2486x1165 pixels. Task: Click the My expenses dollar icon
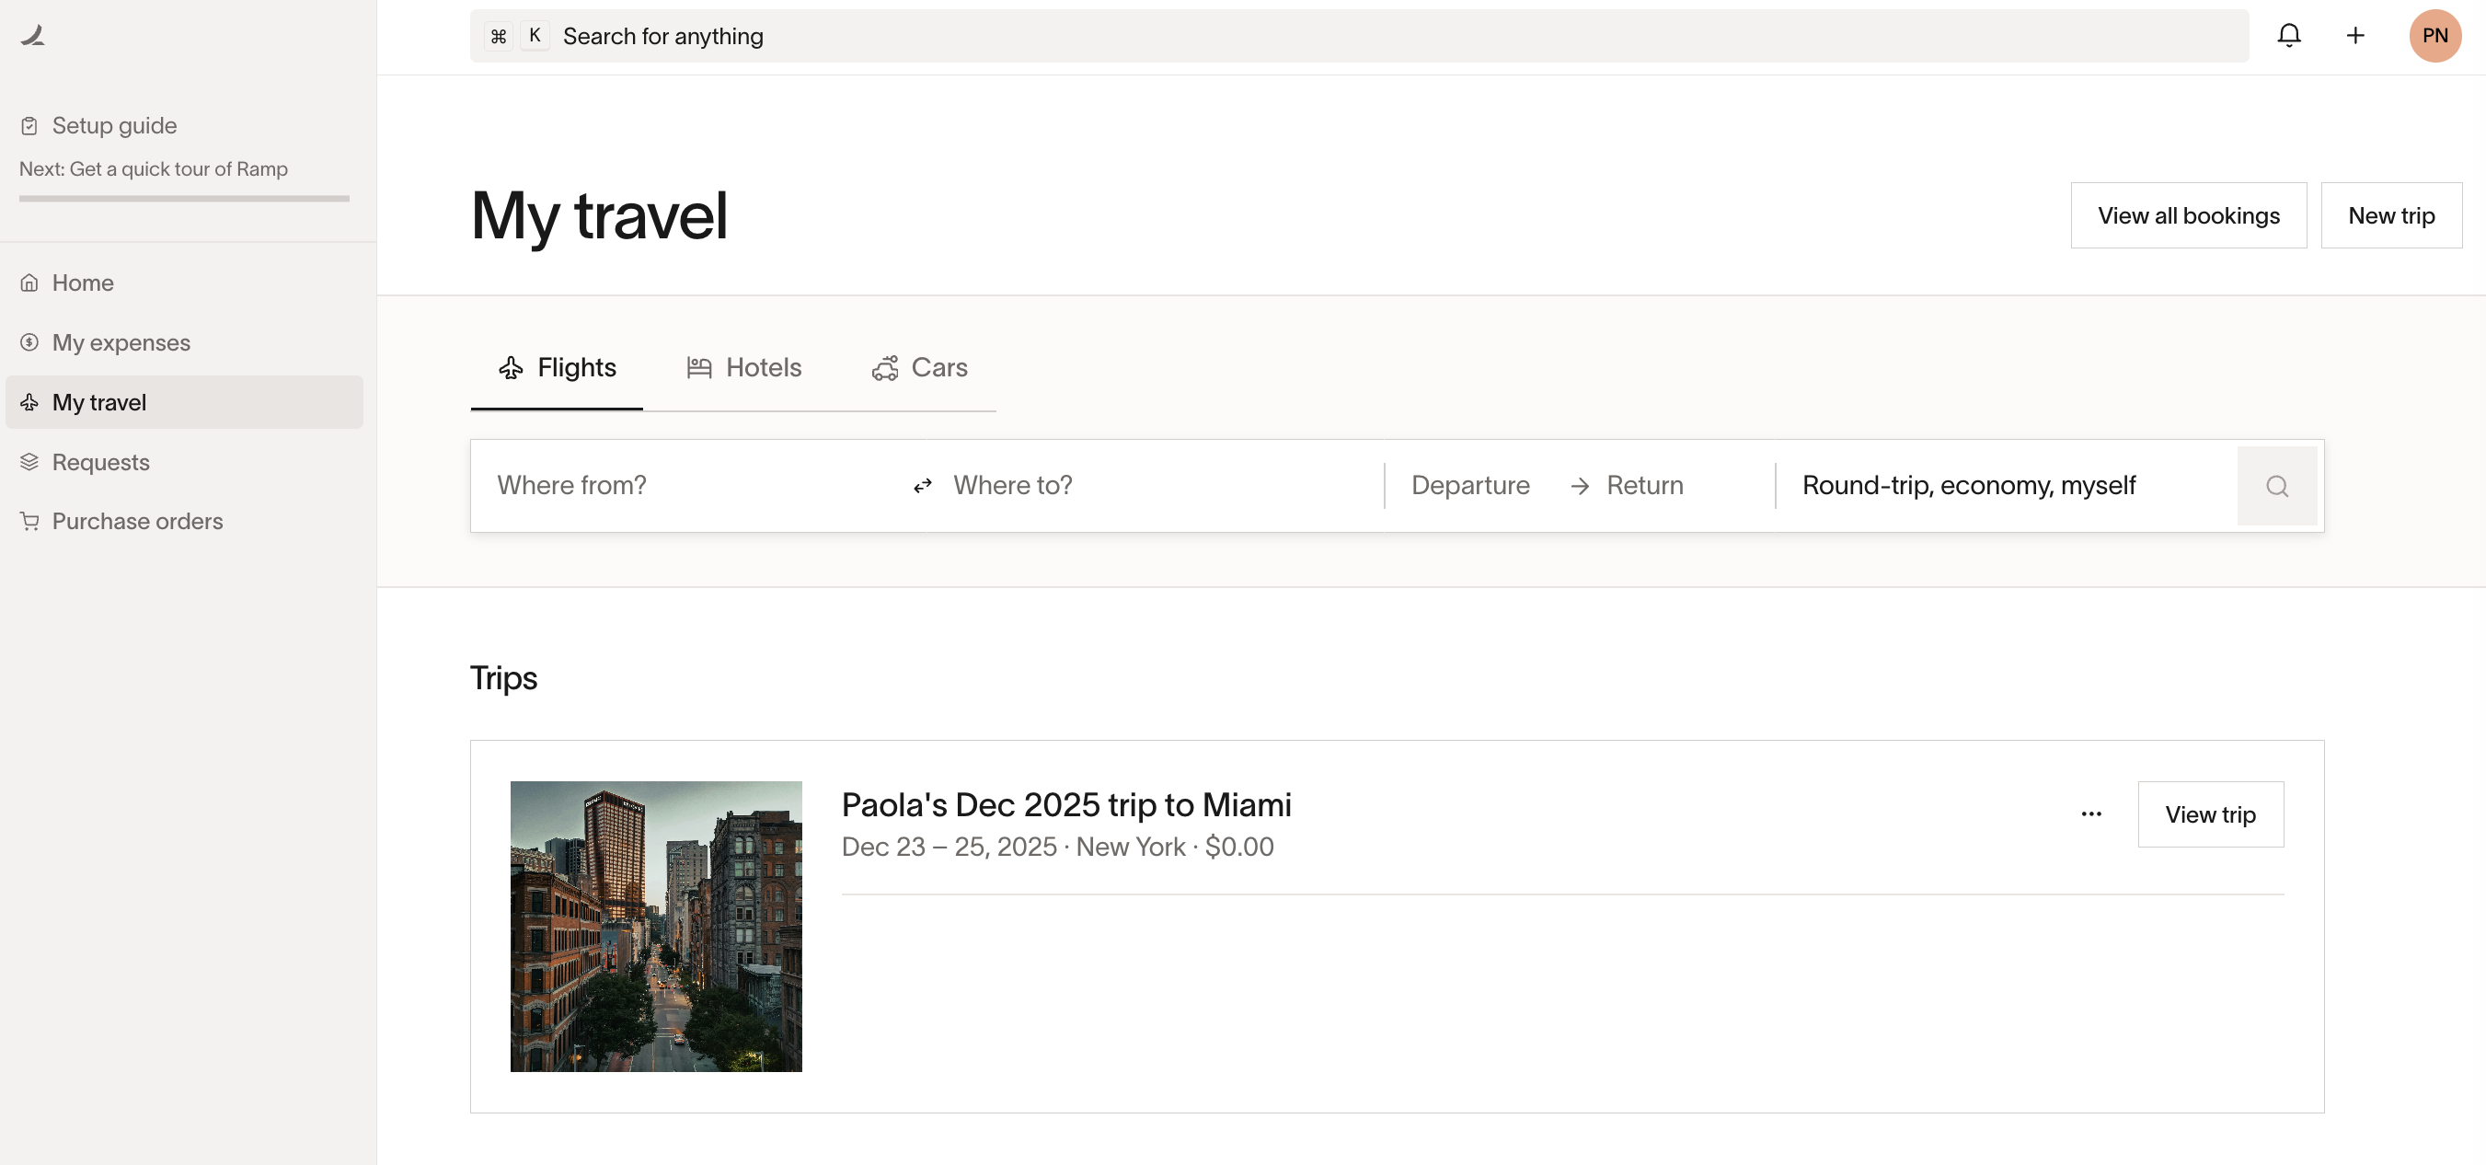(x=29, y=341)
